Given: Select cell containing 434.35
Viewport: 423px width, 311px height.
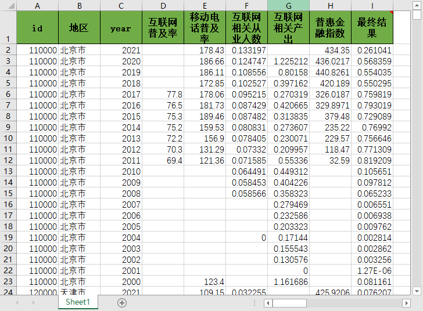Looking at the screenshot, I should pos(330,50).
